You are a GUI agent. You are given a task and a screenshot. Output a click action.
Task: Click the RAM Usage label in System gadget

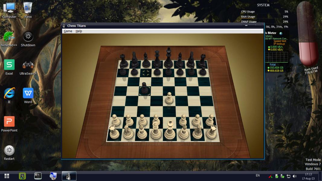pos(248,17)
